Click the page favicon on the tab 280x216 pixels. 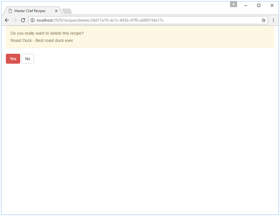(x=10, y=11)
